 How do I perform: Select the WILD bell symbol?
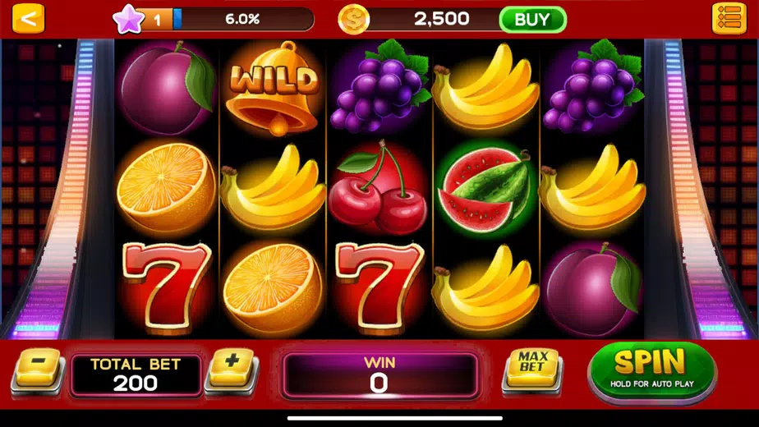[273, 88]
